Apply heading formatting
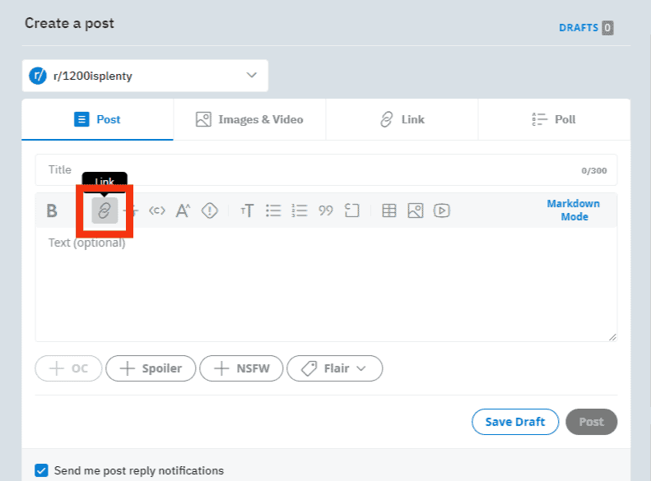Screen dimensions: 651x481 point(247,210)
